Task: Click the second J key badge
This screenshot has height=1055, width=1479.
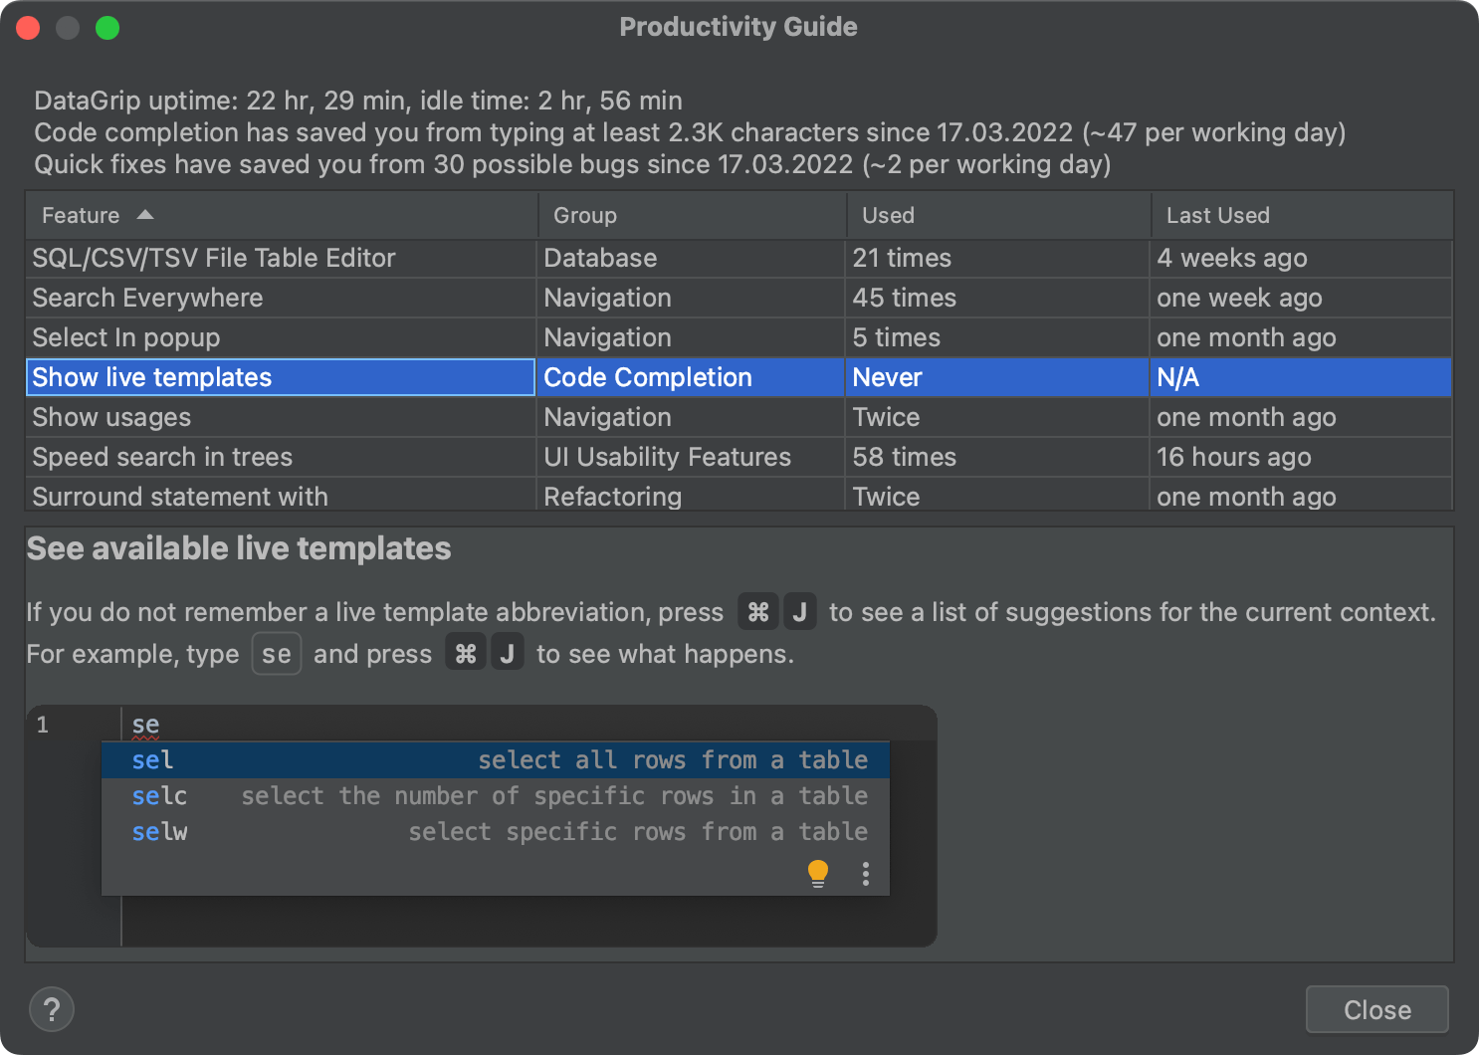Action: [x=508, y=652]
